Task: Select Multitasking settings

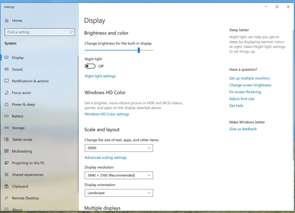Action: click(x=22, y=151)
